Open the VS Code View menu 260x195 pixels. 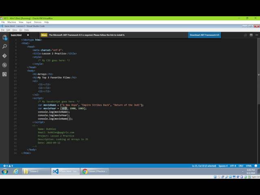pyautogui.click(x=15, y=30)
